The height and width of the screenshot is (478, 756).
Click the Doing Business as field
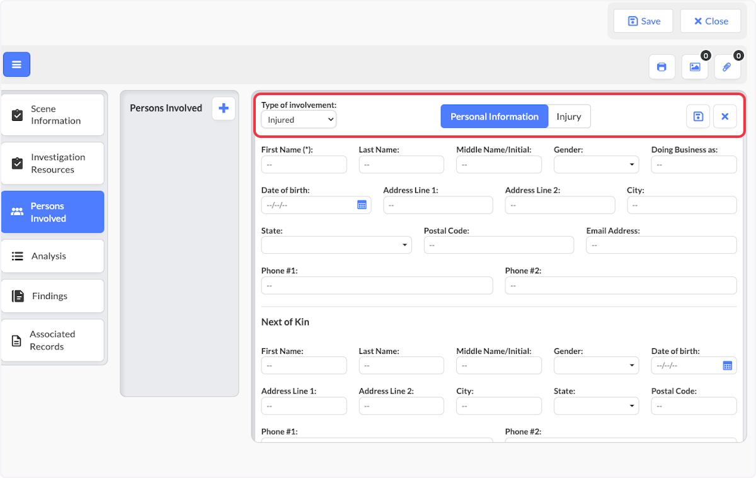(694, 164)
